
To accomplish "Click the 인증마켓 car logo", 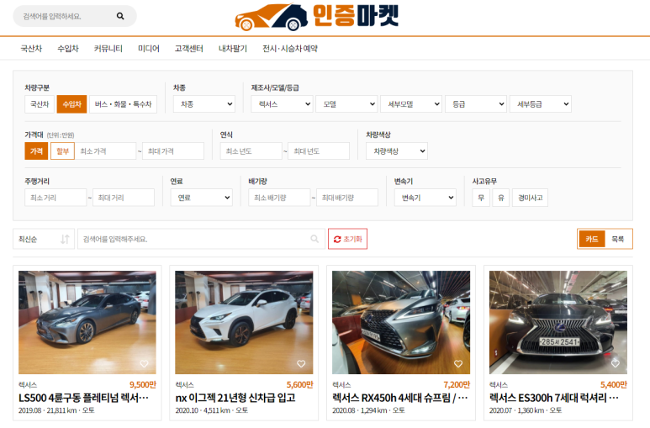I will tap(316, 17).
